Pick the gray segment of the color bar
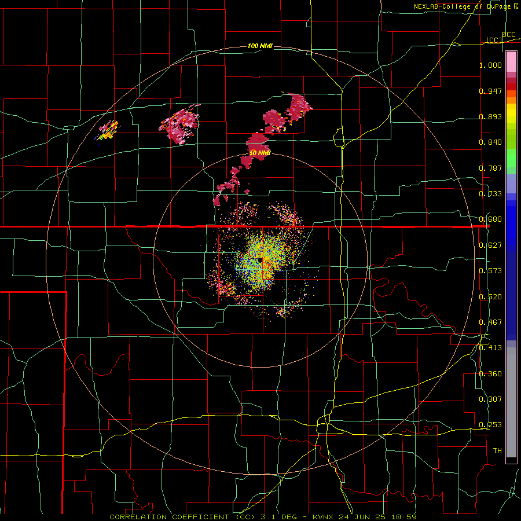Viewport: 521px width, 521px height. [x=511, y=402]
